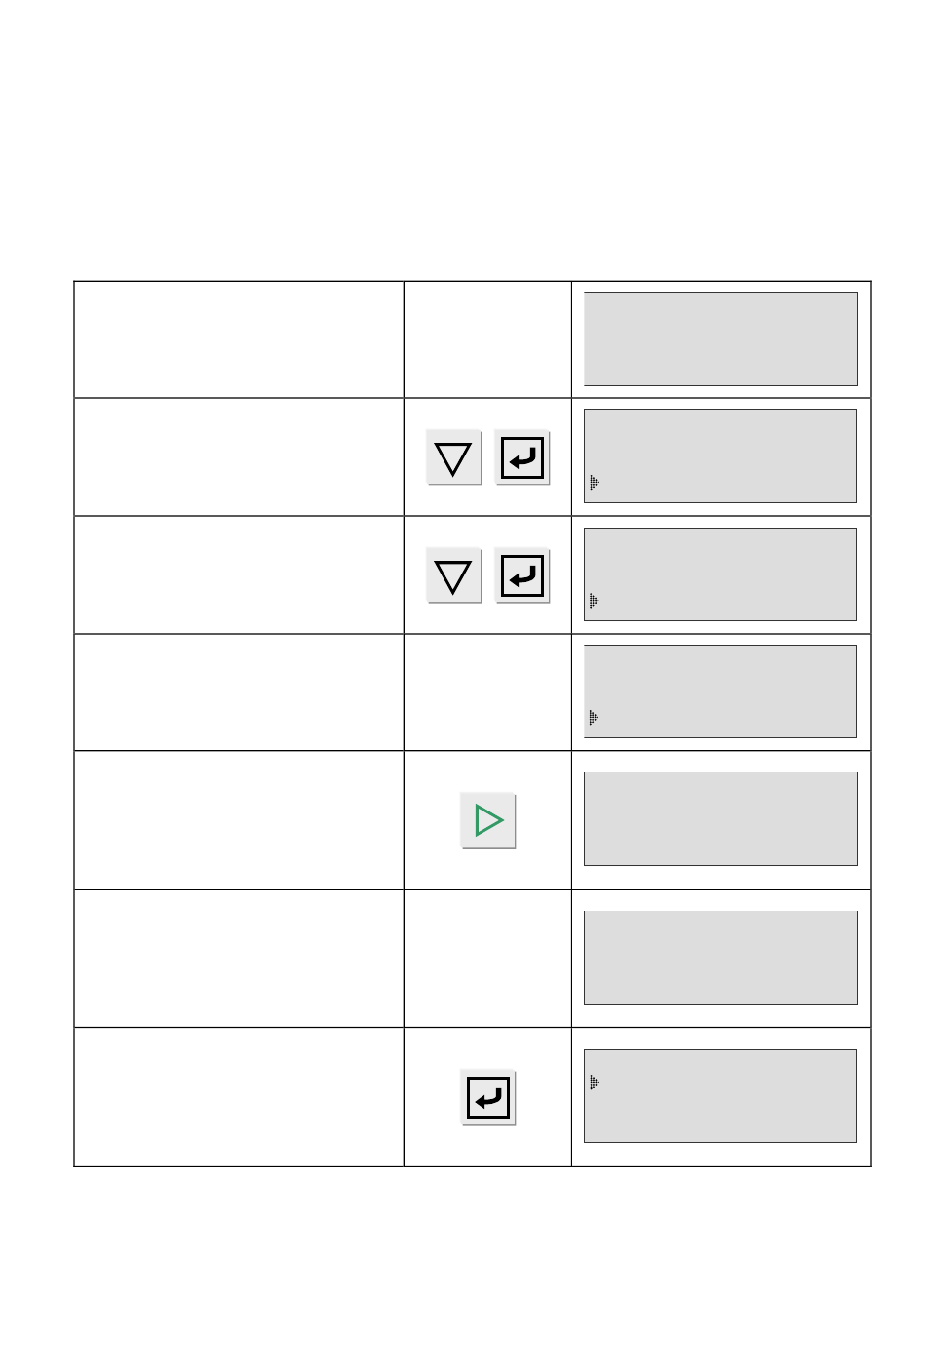The height and width of the screenshot is (1345, 926).
Task: Click the down arrow key in second row
Action: pyautogui.click(x=453, y=457)
